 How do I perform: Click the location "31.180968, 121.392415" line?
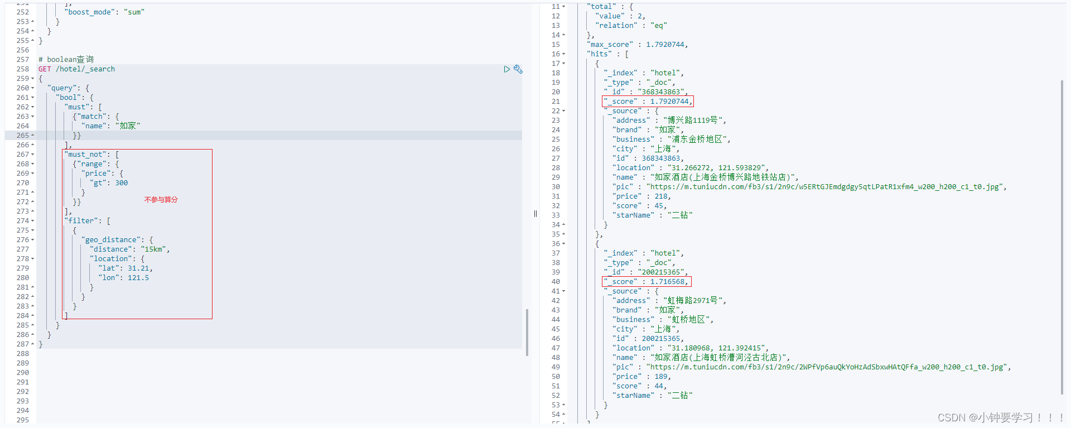click(x=690, y=348)
